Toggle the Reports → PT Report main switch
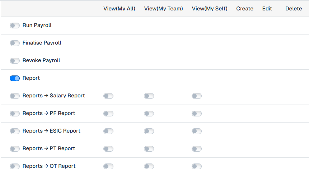The height and width of the screenshot is (175, 309). [x=15, y=149]
